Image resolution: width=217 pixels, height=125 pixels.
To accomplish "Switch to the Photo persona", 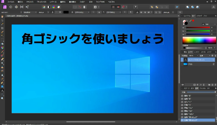I will [x=5, y=7].
